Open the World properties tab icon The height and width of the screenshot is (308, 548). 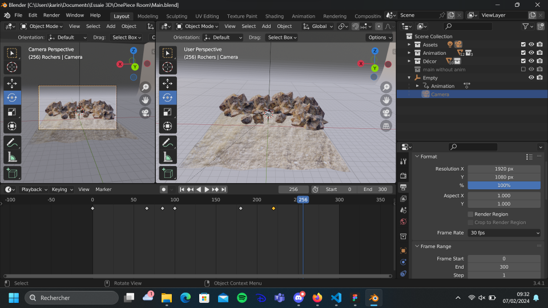[404, 221]
